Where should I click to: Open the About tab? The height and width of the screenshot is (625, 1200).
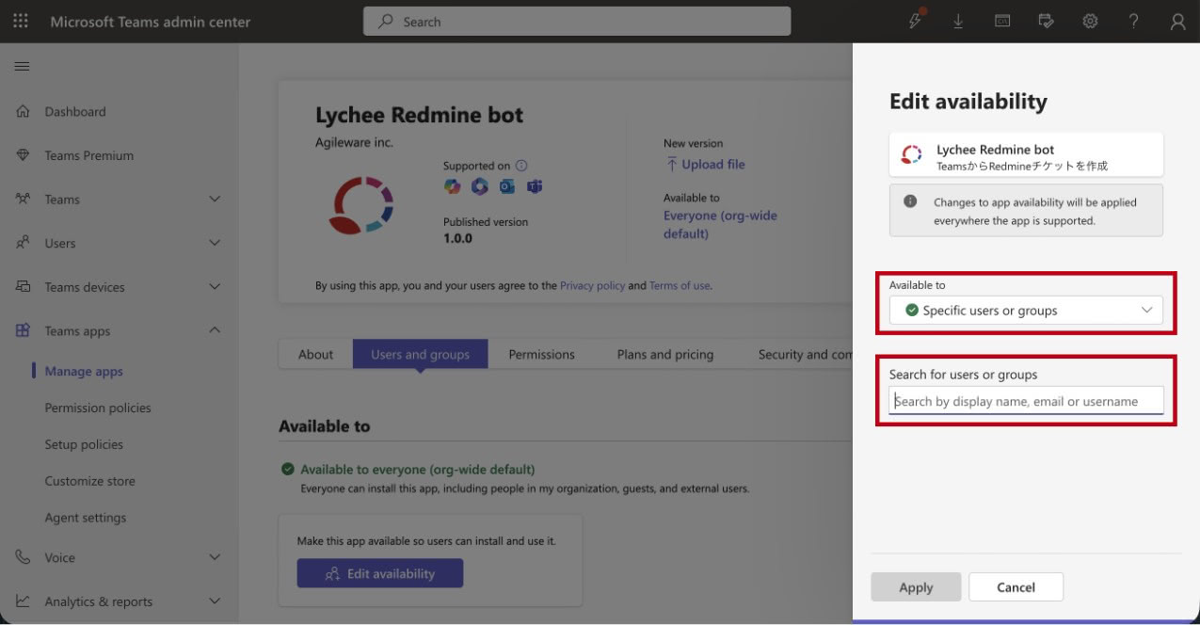(x=315, y=354)
